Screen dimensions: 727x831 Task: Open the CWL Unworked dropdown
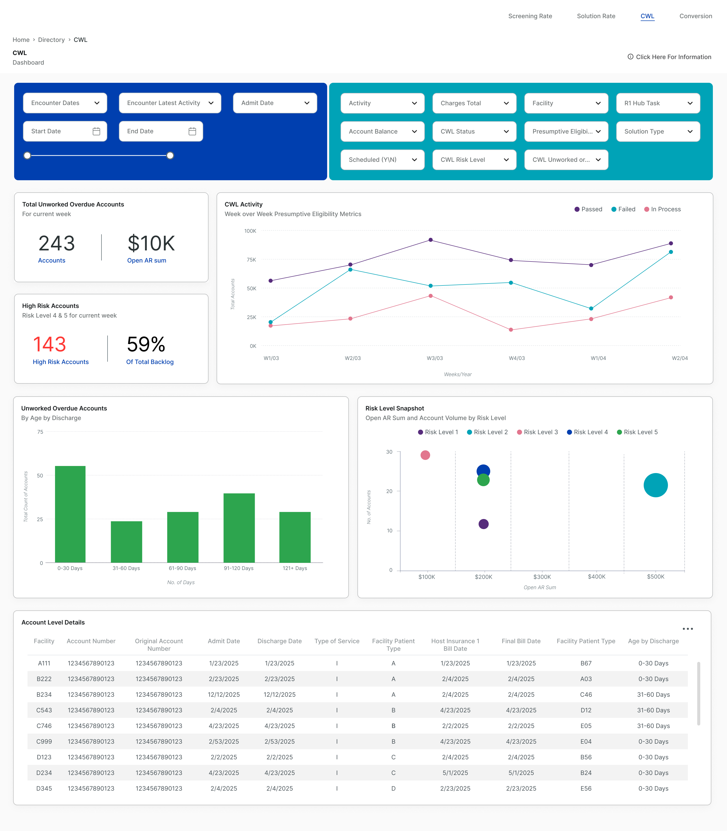566,160
